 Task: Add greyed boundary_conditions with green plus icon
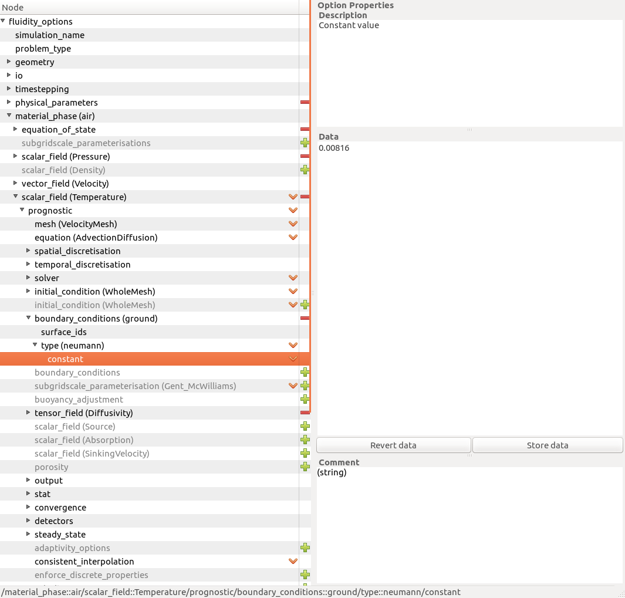(x=305, y=372)
